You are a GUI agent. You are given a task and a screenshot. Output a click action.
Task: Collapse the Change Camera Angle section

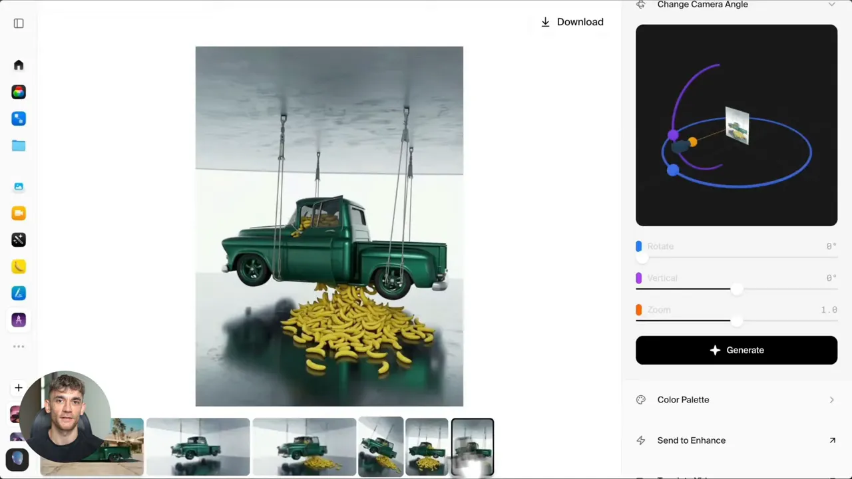(831, 5)
